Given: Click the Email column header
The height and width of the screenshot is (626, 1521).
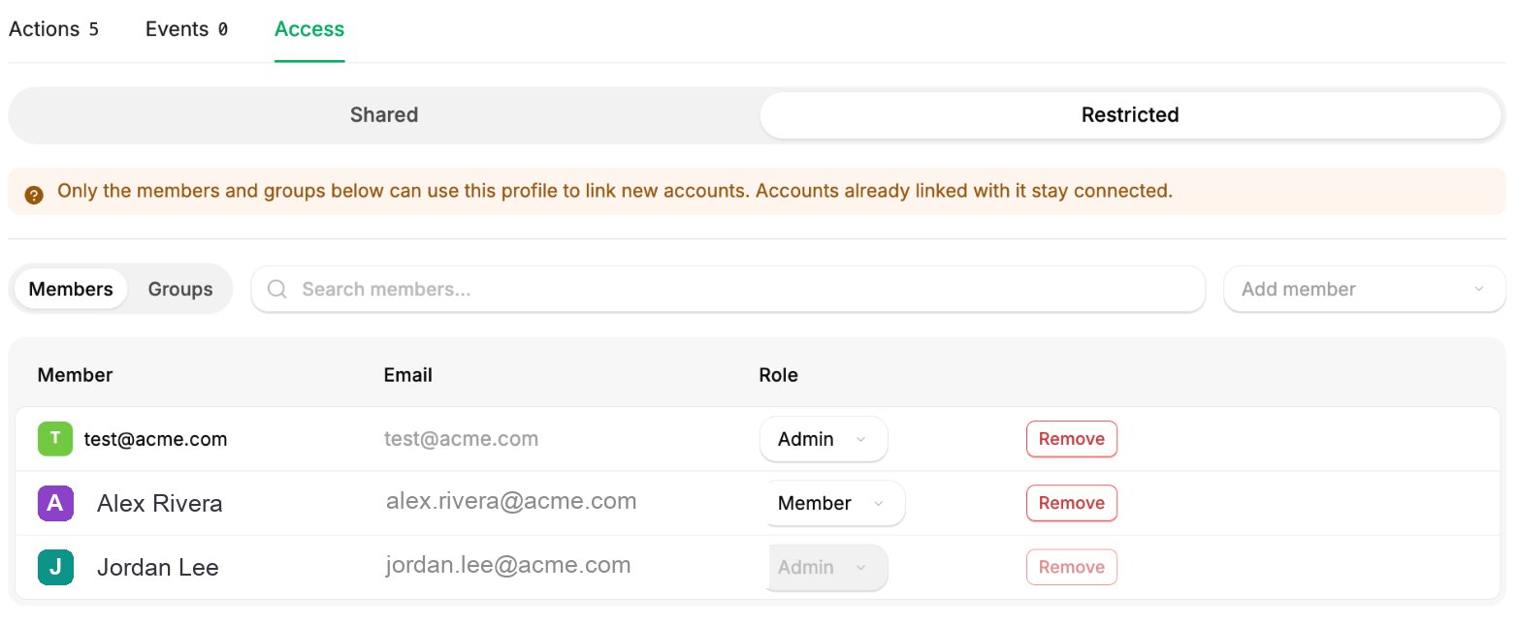Looking at the screenshot, I should click(x=408, y=375).
